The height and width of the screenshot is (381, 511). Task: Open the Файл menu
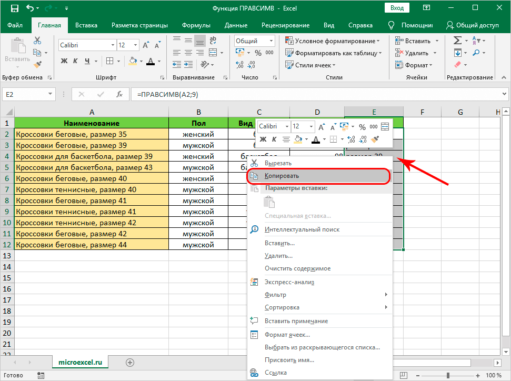pos(15,25)
